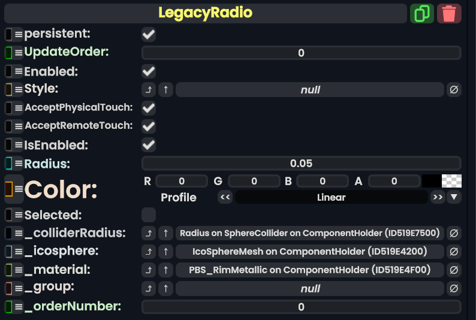This screenshot has height=320, width=476.
Task: Click the open-target arrow icon for _material
Action: [149, 270]
